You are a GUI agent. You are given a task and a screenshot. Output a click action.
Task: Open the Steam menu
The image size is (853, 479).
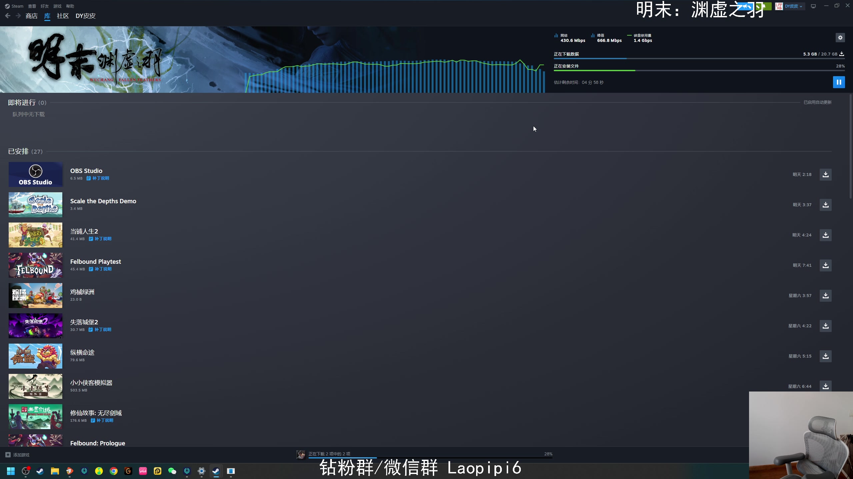pyautogui.click(x=14, y=6)
